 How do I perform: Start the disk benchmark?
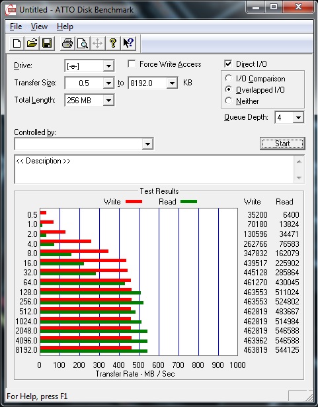[282, 144]
